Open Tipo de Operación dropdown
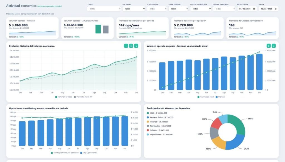 click(x=200, y=9)
